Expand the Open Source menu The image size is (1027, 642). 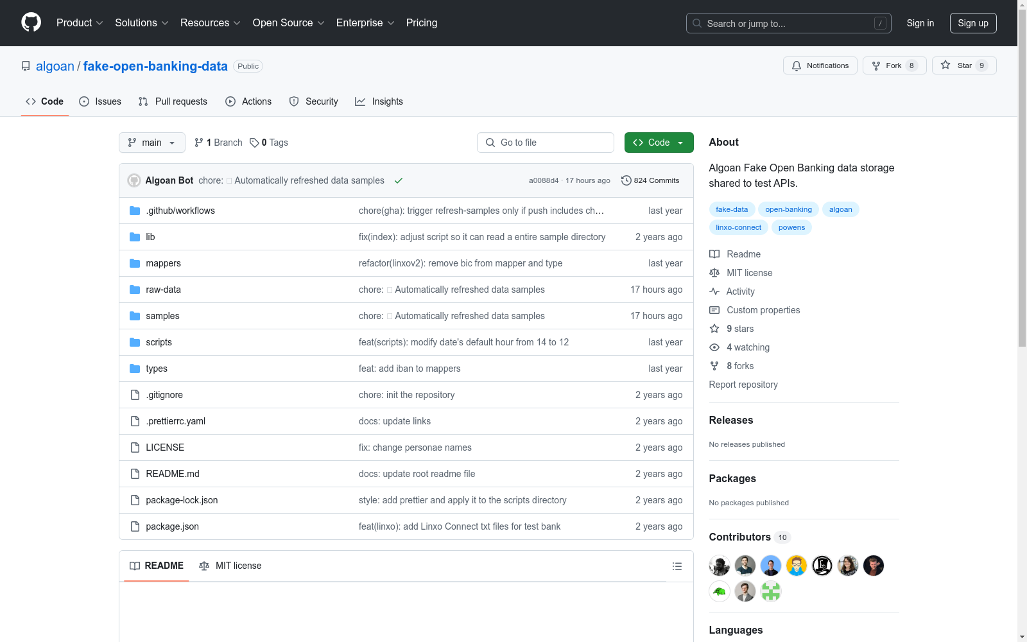[x=288, y=22]
